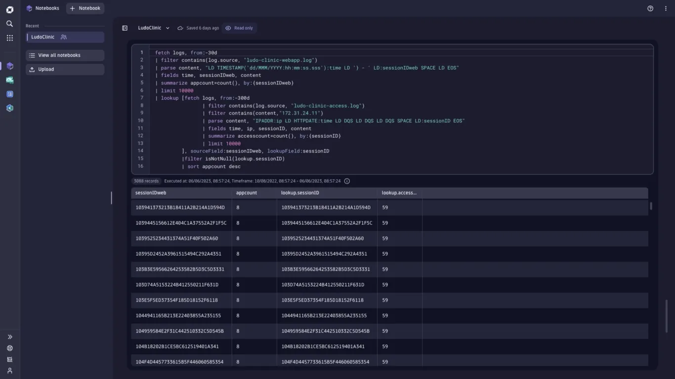Toggle the notebook sidebar panel icon

click(125, 28)
